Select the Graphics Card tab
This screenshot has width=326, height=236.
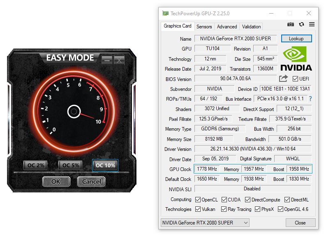[177, 26]
